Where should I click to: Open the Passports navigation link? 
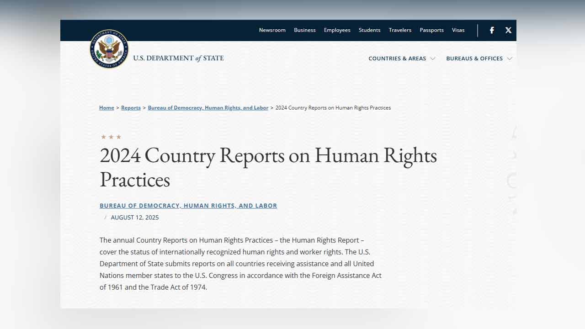coord(431,30)
